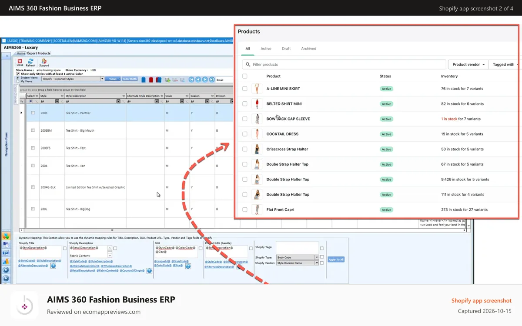Click the Refresh icon in AIMS360
The height and width of the screenshot is (326, 522).
click(x=30, y=61)
